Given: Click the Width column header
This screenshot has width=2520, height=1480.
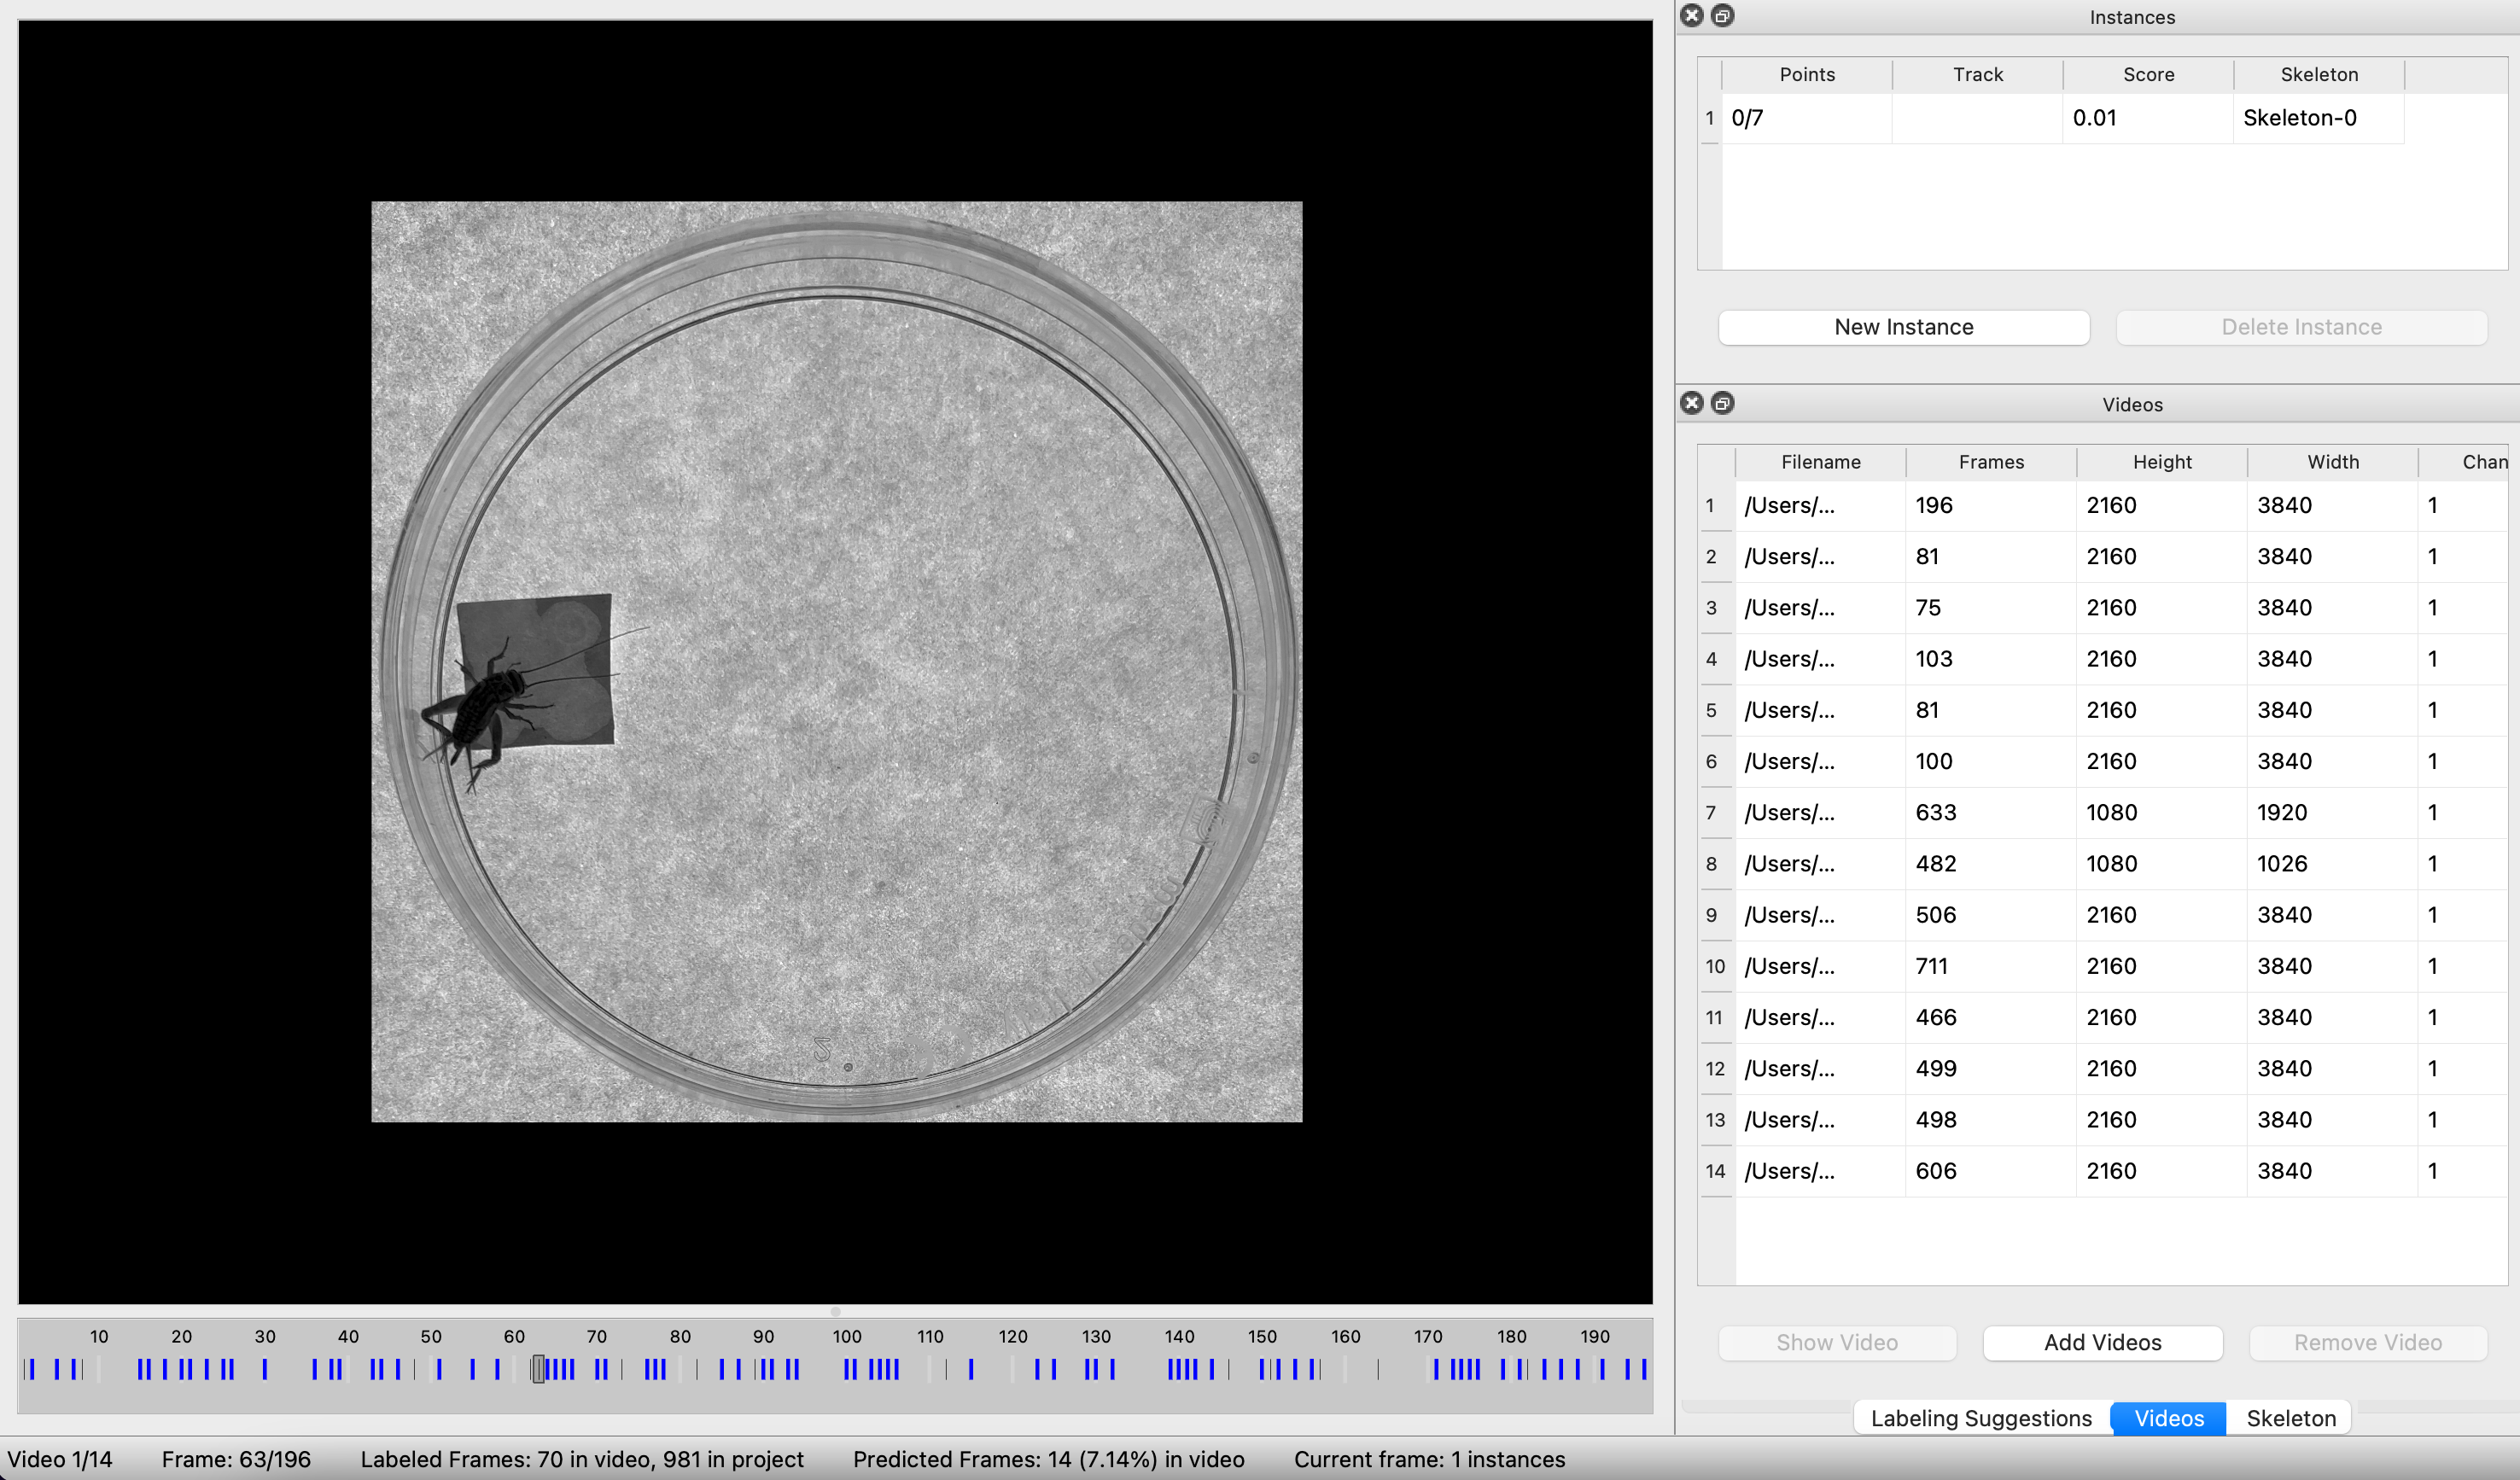Looking at the screenshot, I should click(x=2333, y=462).
